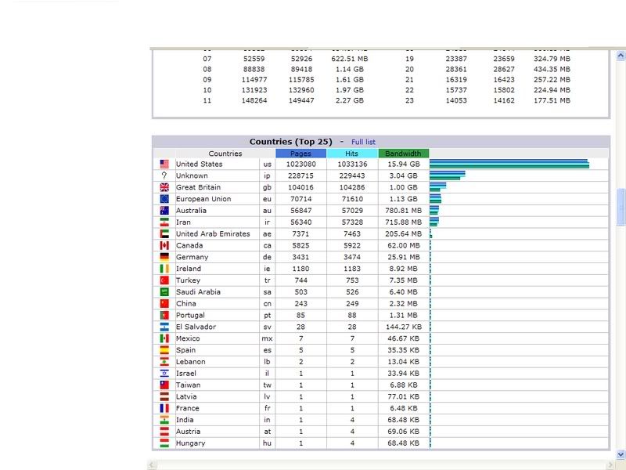Click the vertical scrollbar thumb
626x470 pixels.
click(621, 207)
